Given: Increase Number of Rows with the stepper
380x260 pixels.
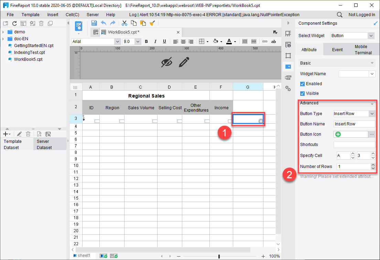Looking at the screenshot, I should (x=374, y=165).
